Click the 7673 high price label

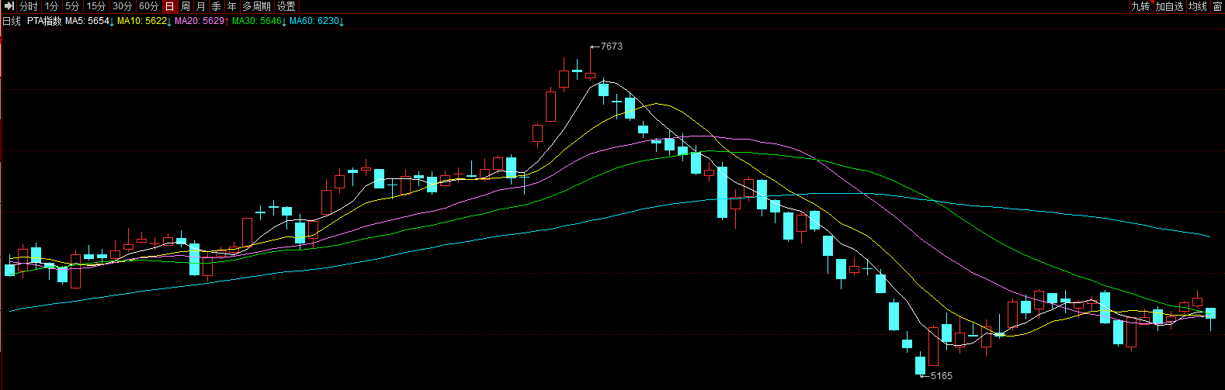tap(612, 47)
